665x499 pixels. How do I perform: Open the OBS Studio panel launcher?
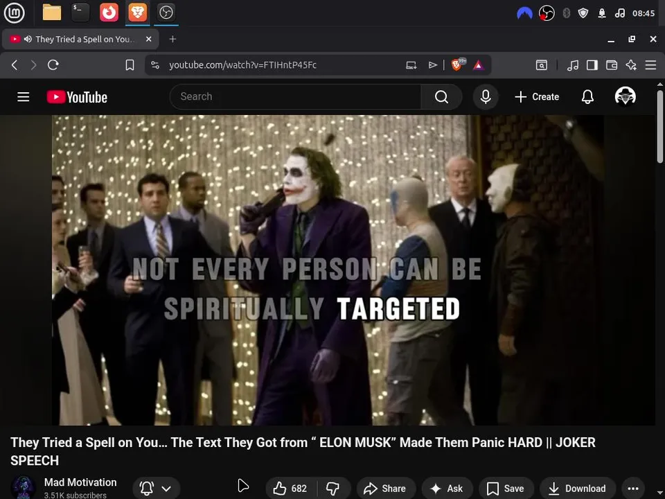point(166,12)
